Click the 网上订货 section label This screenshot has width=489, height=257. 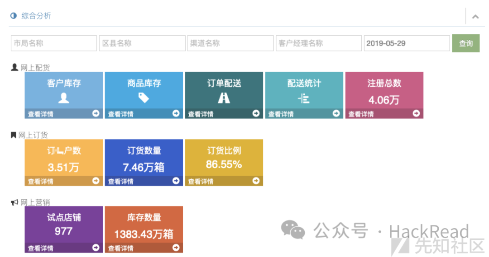[x=33, y=135]
